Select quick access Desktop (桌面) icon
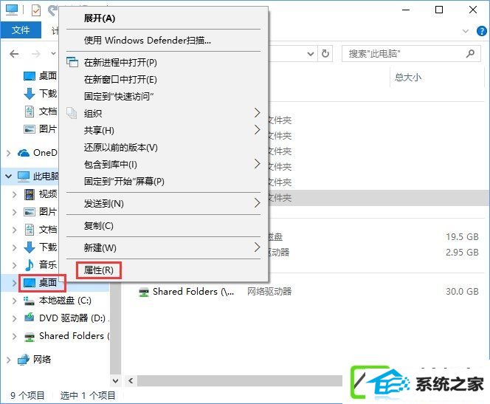Viewport: 490px width, 404px height. 30,76
